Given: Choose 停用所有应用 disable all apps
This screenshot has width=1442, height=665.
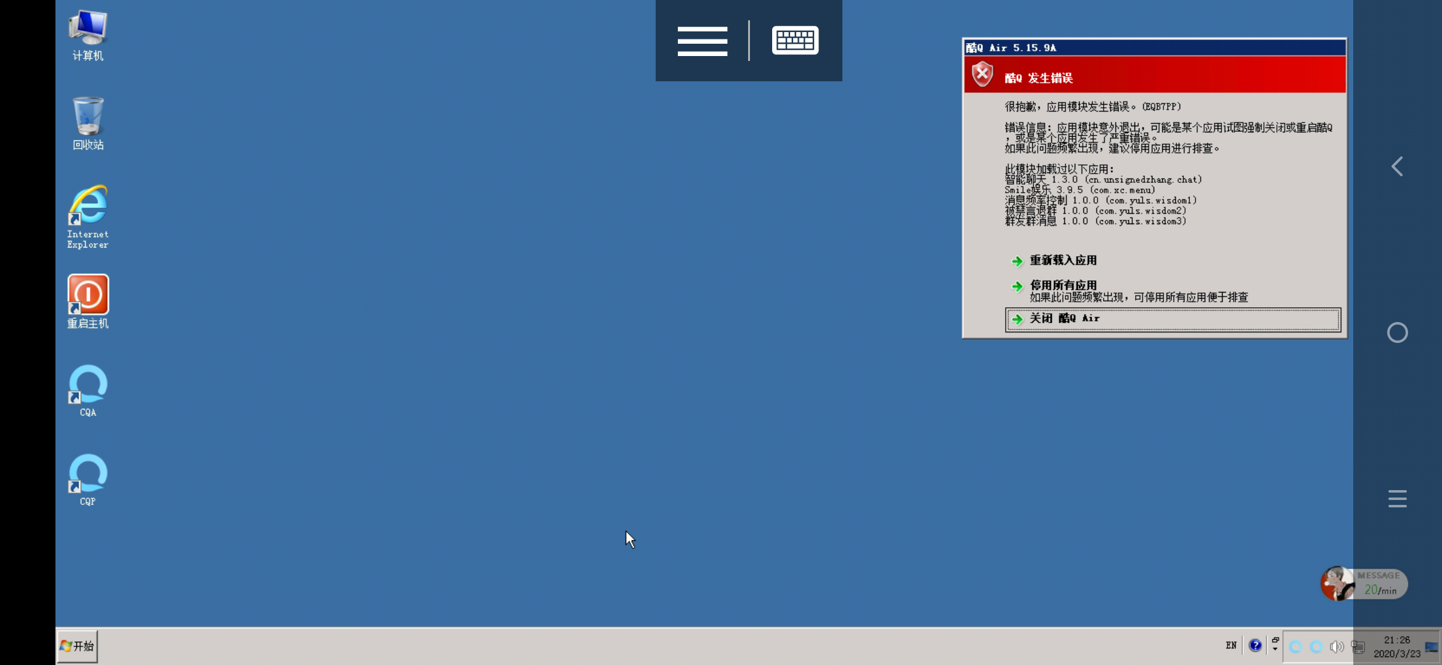Looking at the screenshot, I should tap(1063, 286).
